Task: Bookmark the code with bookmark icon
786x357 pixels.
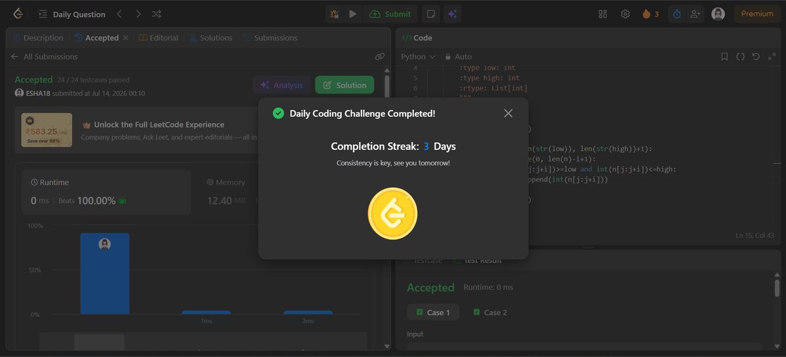Action: [724, 57]
